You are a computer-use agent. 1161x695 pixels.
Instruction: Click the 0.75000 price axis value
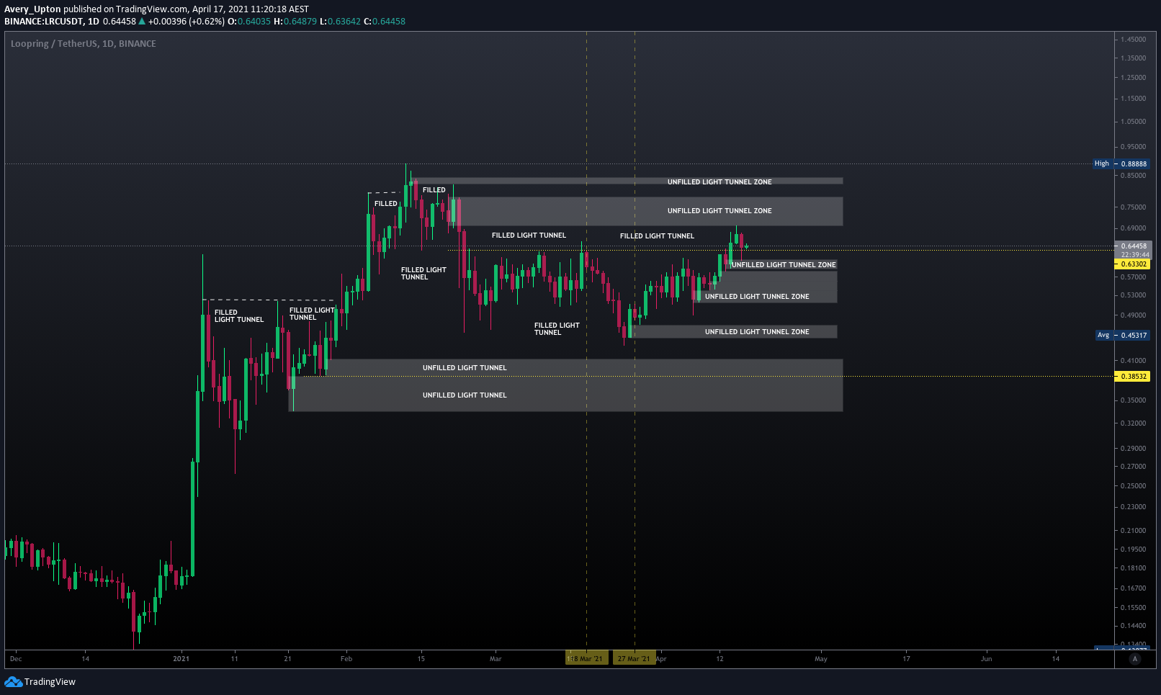pos(1133,207)
